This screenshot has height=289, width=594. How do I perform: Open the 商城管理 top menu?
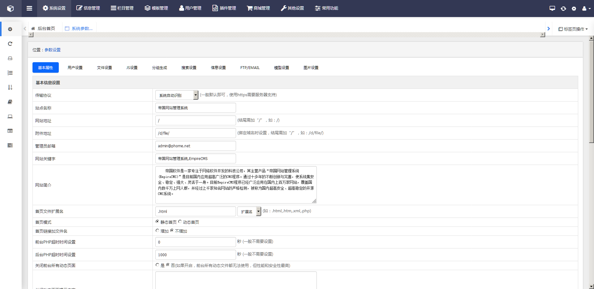pos(258,8)
